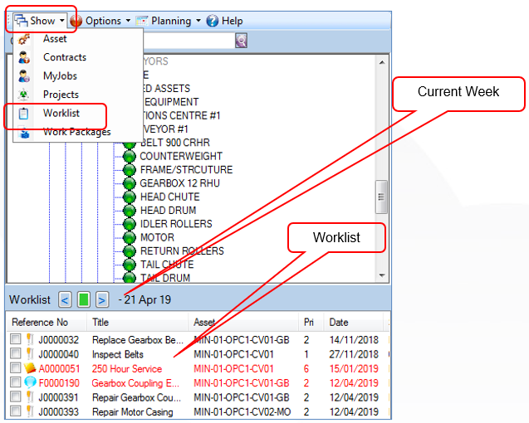
Task: Click the Asset gears icon in menu
Action: (24, 39)
